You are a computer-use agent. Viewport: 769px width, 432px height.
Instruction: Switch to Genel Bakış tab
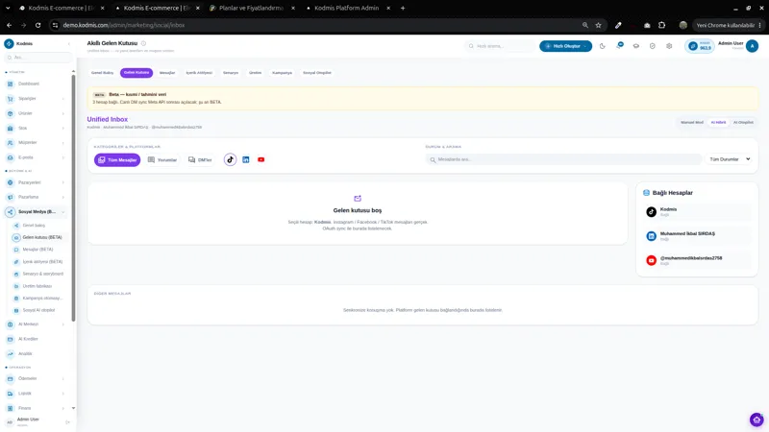pos(102,73)
